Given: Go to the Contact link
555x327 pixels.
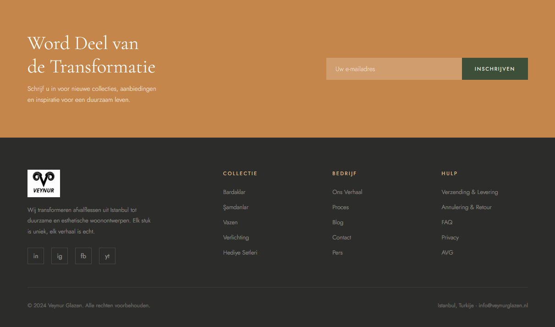Looking at the screenshot, I should point(341,238).
